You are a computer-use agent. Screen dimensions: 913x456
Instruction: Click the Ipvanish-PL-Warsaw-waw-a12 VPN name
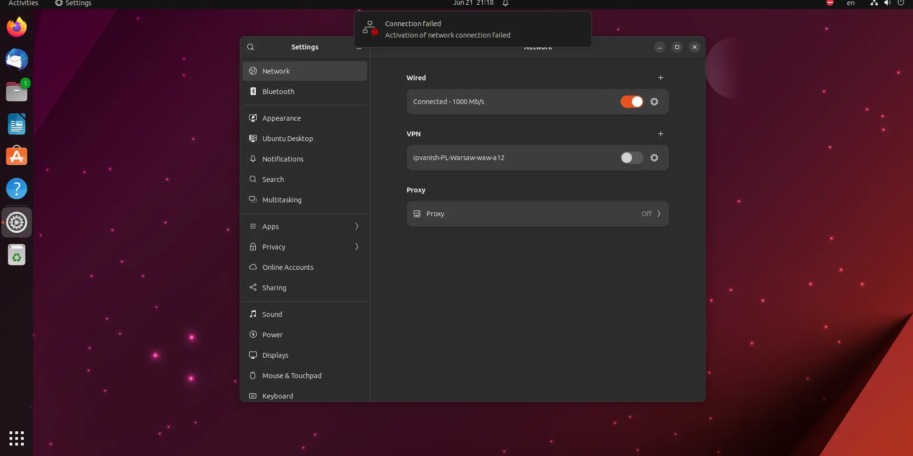[458, 158]
